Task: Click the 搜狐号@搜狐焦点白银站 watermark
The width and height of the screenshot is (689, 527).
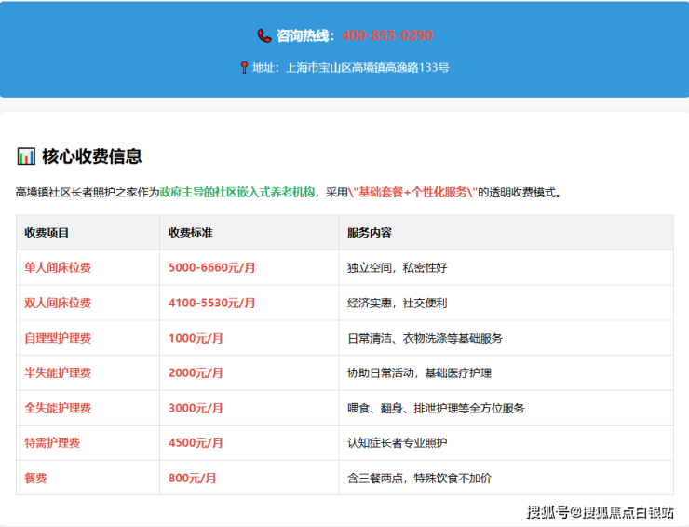Action: point(600,512)
